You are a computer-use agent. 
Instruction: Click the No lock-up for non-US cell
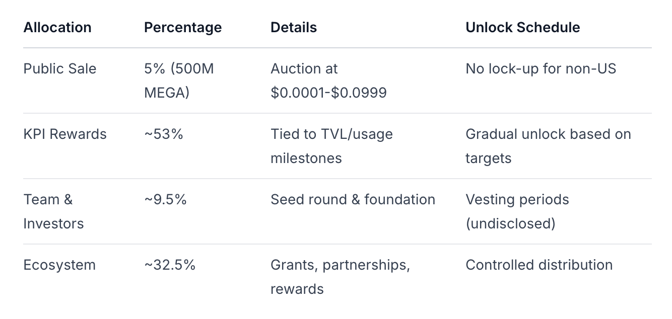point(541,68)
